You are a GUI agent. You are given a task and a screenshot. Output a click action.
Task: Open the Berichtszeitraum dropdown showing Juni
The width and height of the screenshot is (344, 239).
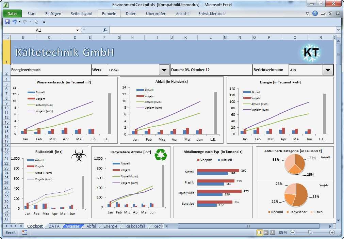click(x=328, y=70)
